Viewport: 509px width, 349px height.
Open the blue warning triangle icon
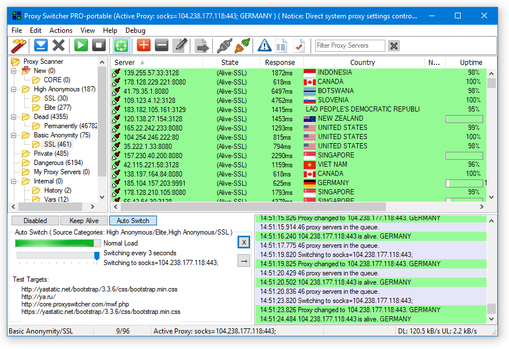pos(264,45)
